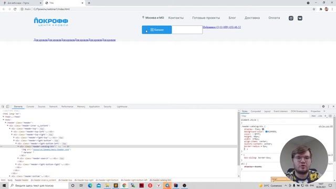Go back with the browser back arrow

(x=4, y=9)
